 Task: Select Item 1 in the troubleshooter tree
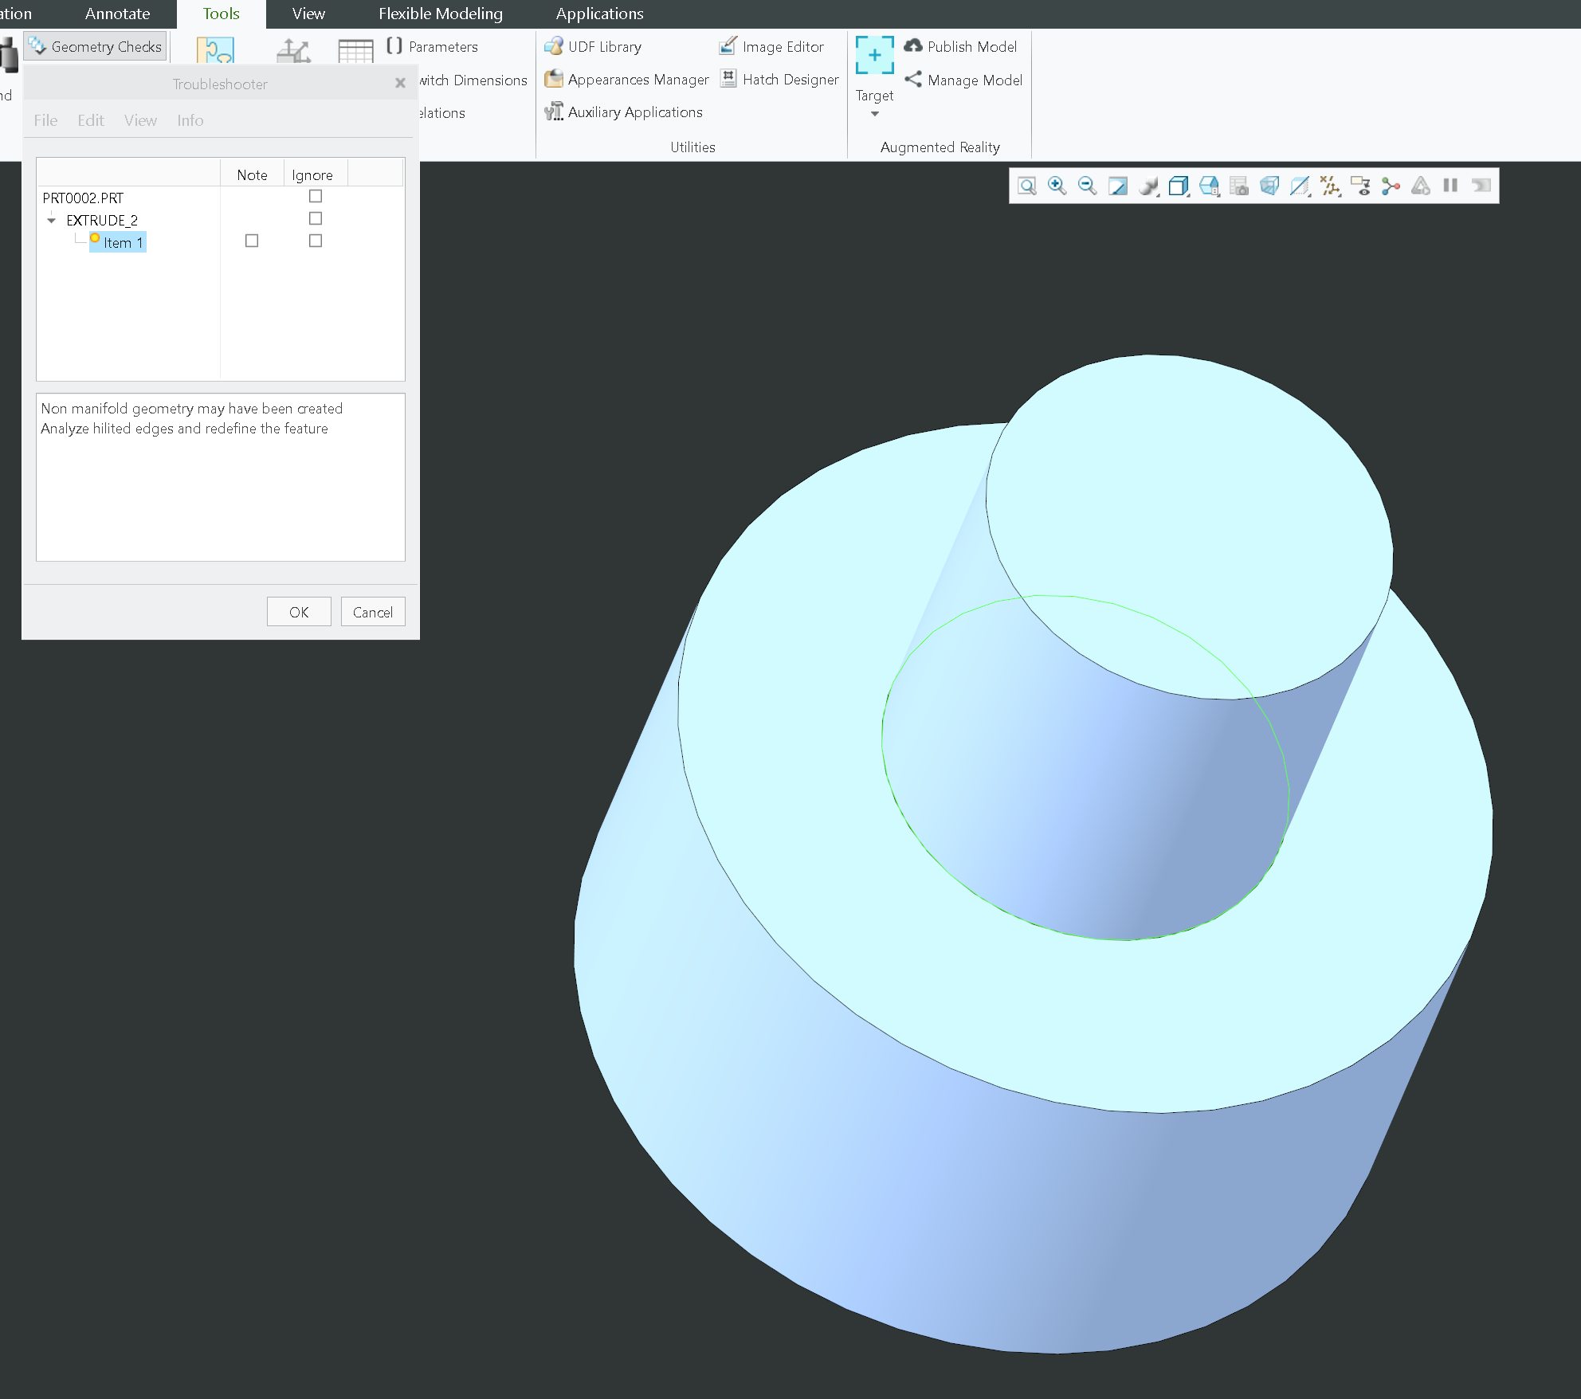pyautogui.click(x=122, y=242)
